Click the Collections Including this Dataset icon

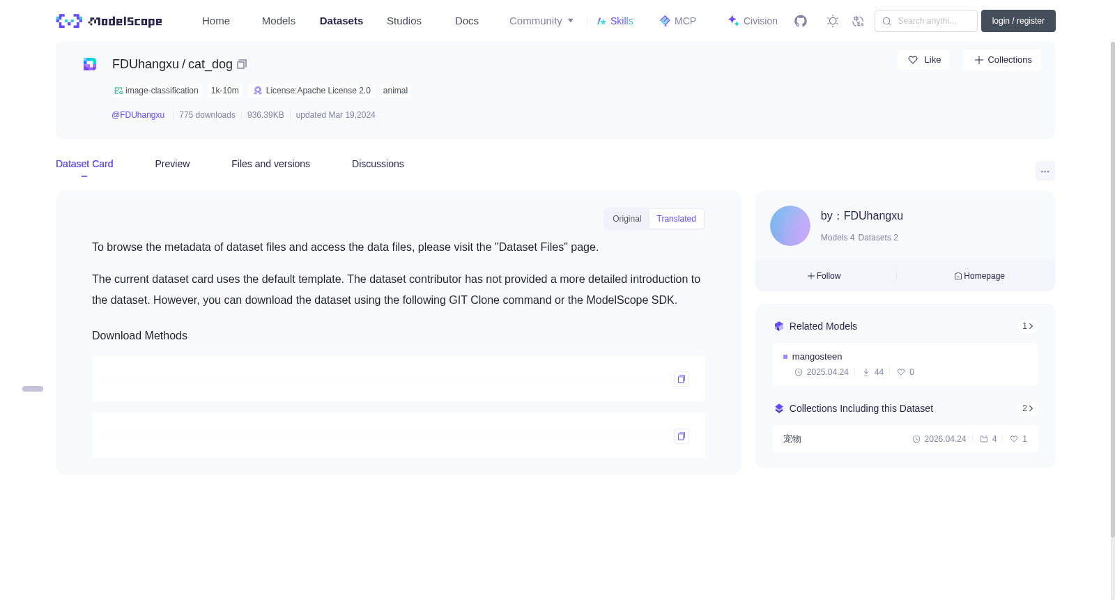(779, 408)
